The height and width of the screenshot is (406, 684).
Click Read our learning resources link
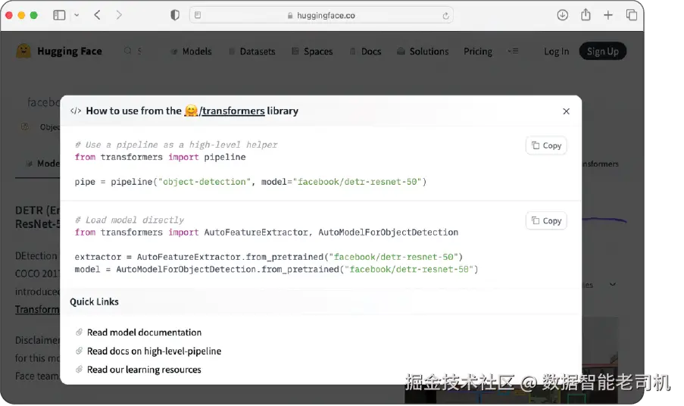144,370
